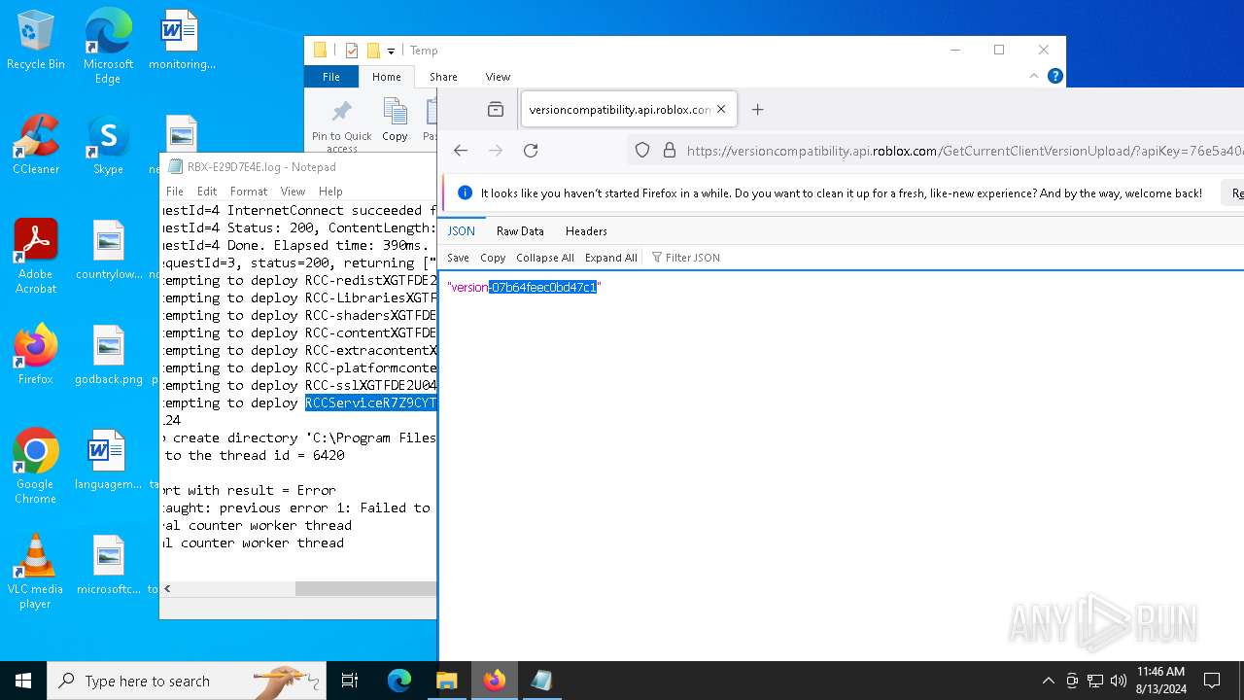The width and height of the screenshot is (1244, 700).
Task: Click the site security padlock icon
Action: coord(670,151)
